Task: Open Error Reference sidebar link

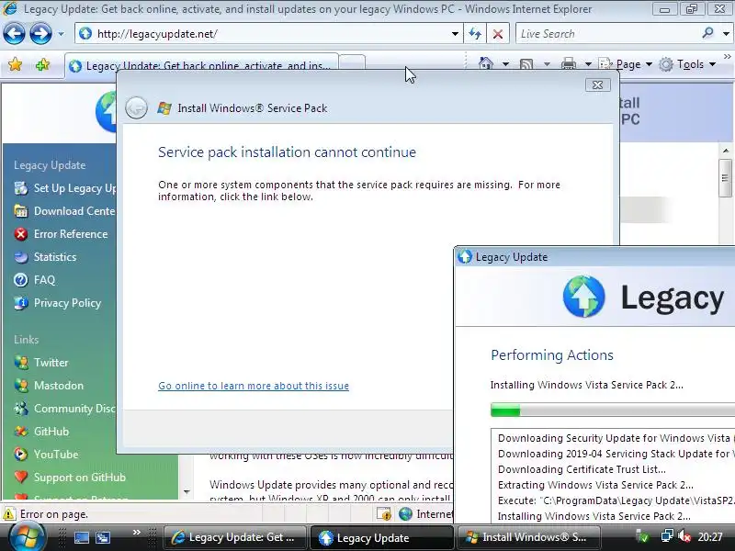Action: tap(61, 234)
